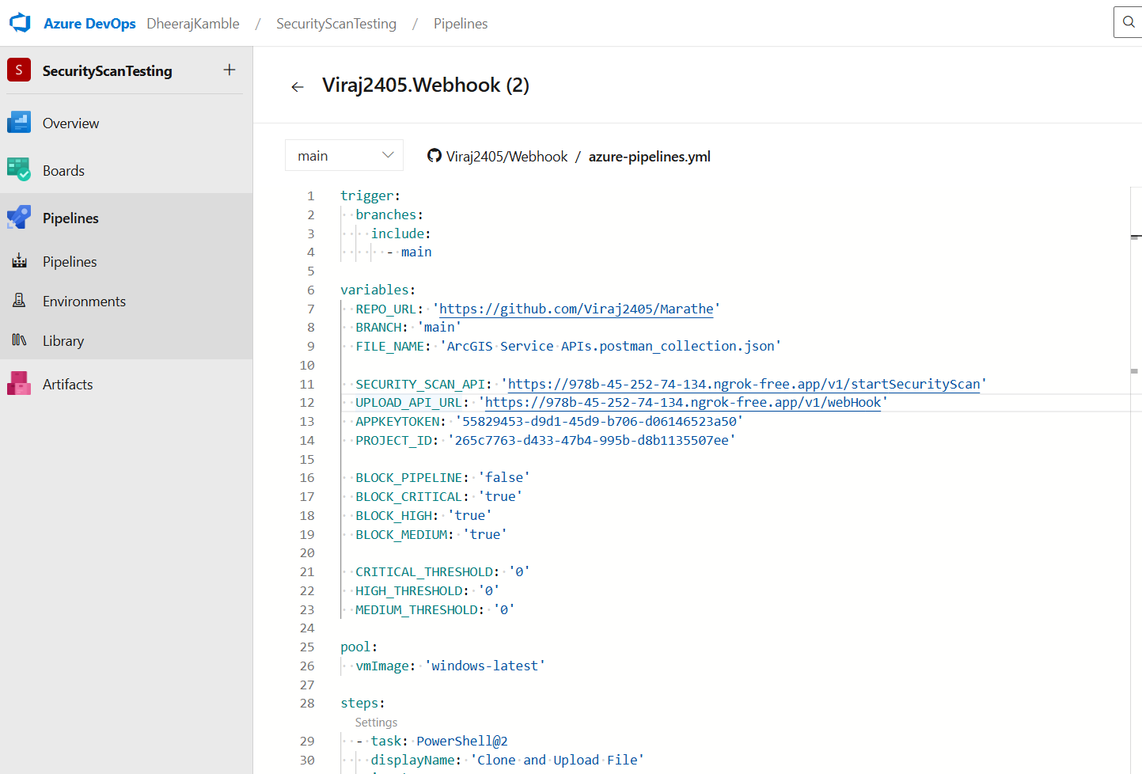
Task: Click the PROJECT_ID line in the code
Action: [545, 440]
